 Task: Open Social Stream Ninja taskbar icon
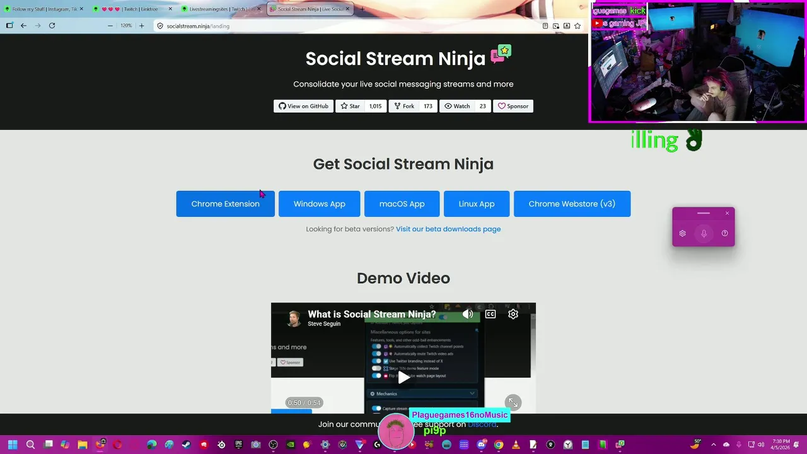pos(620,445)
